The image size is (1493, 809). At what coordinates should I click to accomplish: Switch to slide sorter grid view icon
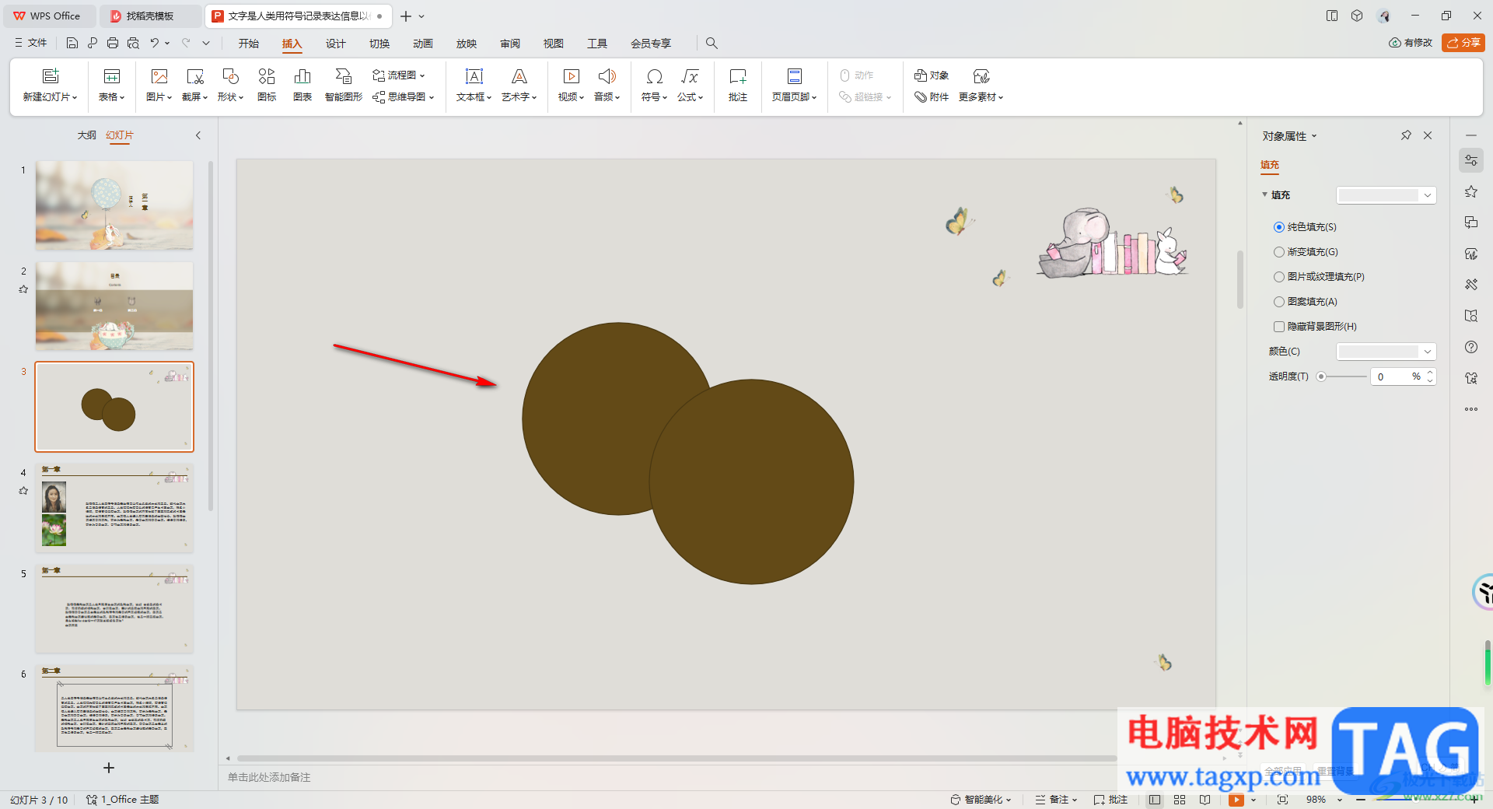click(x=1180, y=800)
